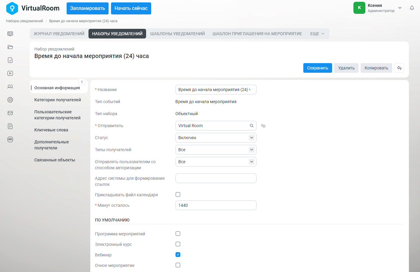Check the Программа мероприятий checkbox
The image size is (420, 272).
click(x=178, y=234)
